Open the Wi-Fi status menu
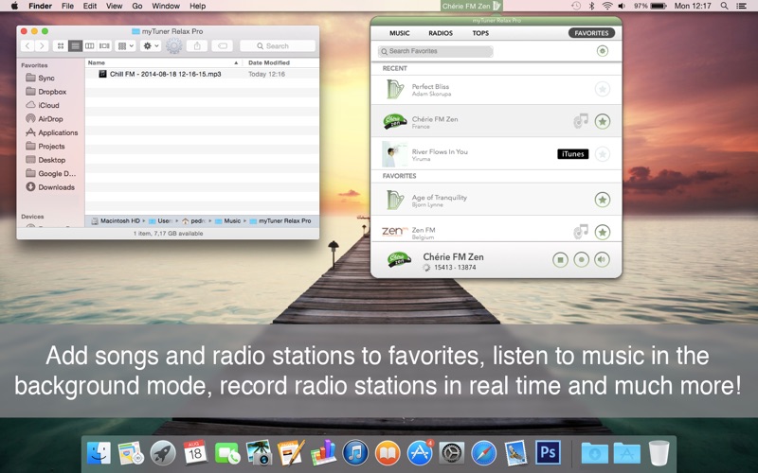 click(607, 6)
